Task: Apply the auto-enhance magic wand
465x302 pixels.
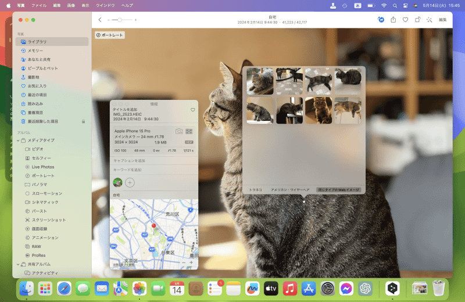Action: 429,20
